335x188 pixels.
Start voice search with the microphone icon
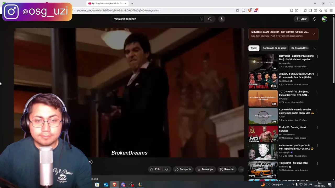[x=222, y=19]
